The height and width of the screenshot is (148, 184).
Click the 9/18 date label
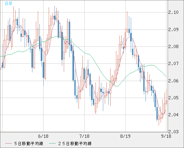pyautogui.click(x=166, y=136)
